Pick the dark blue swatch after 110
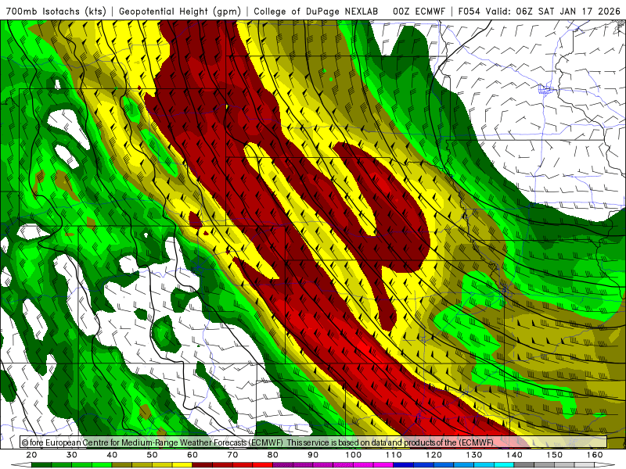 tap(404, 465)
